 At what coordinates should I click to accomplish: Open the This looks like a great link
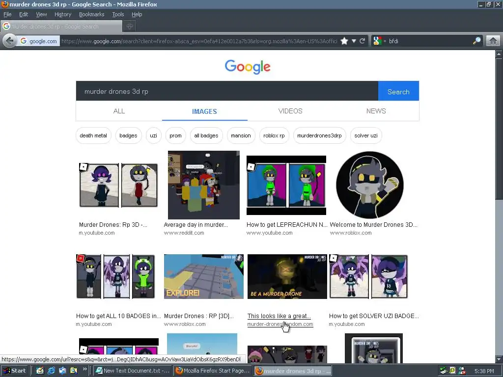coord(279,316)
